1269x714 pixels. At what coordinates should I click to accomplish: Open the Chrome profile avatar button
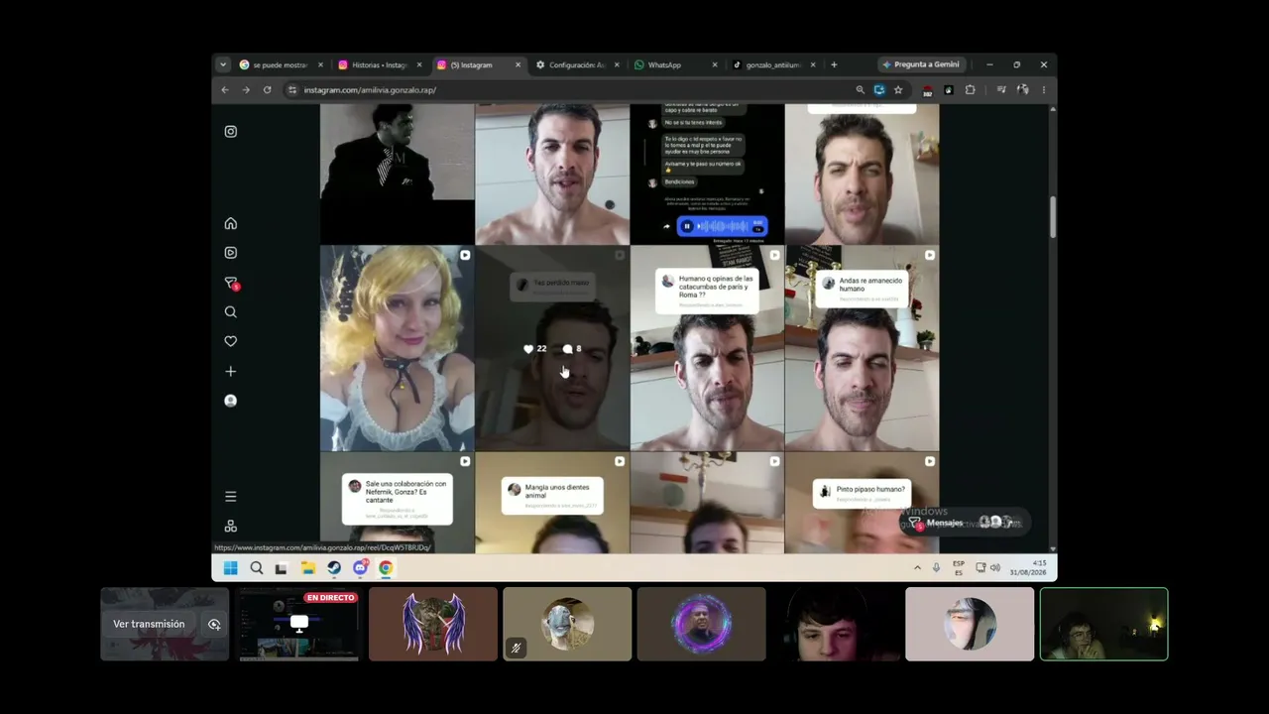[1022, 90]
